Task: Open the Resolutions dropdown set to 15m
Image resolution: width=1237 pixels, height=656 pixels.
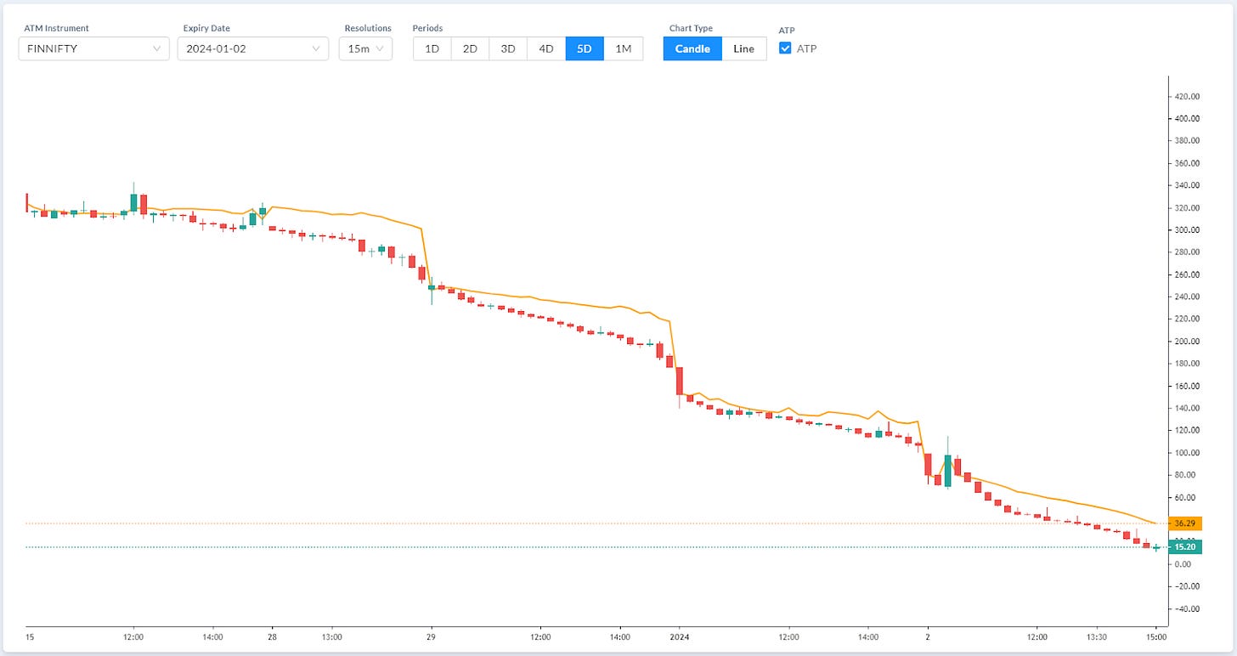Action: (x=365, y=48)
